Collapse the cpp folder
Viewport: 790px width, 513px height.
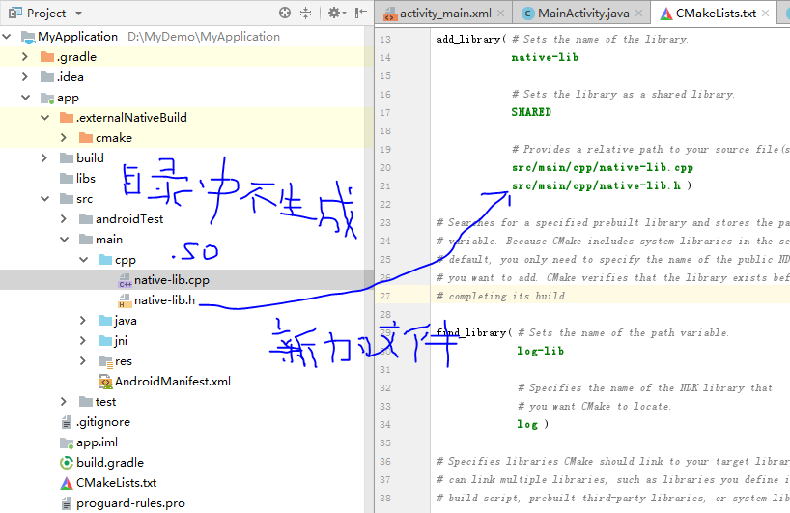(84, 260)
